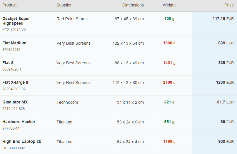The image size is (237, 154).
Task: Select the Flat Medium product name
Action: (14, 43)
